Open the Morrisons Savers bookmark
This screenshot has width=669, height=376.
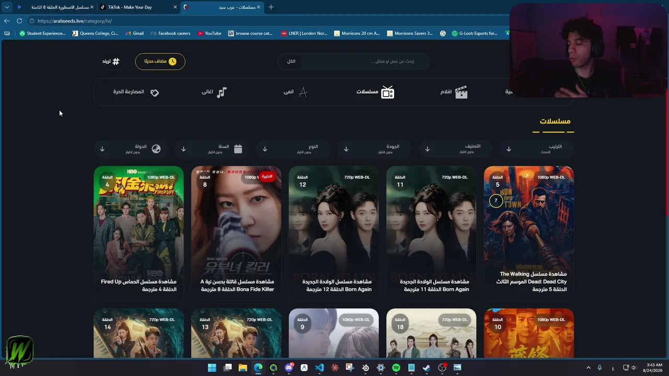(410, 33)
